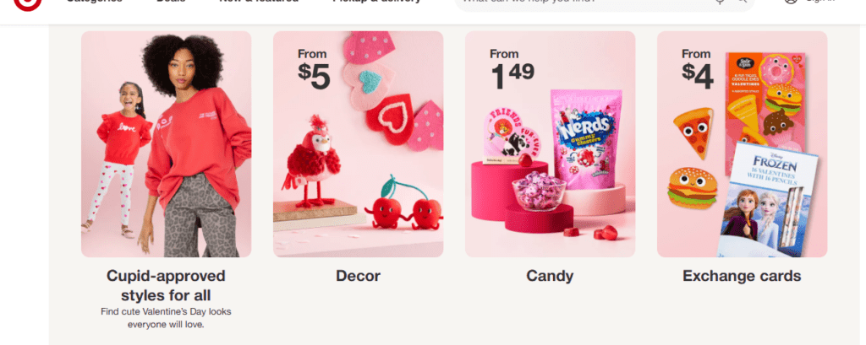Image resolution: width=866 pixels, height=345 pixels.
Task: Open the Decor image tile
Action: [x=358, y=144]
